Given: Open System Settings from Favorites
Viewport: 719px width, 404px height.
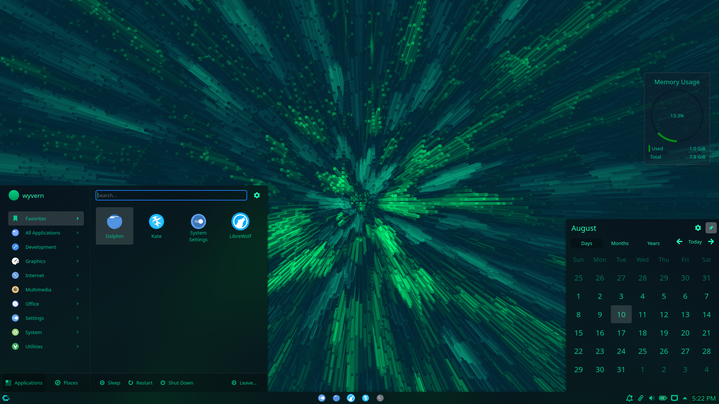Looking at the screenshot, I should [198, 226].
